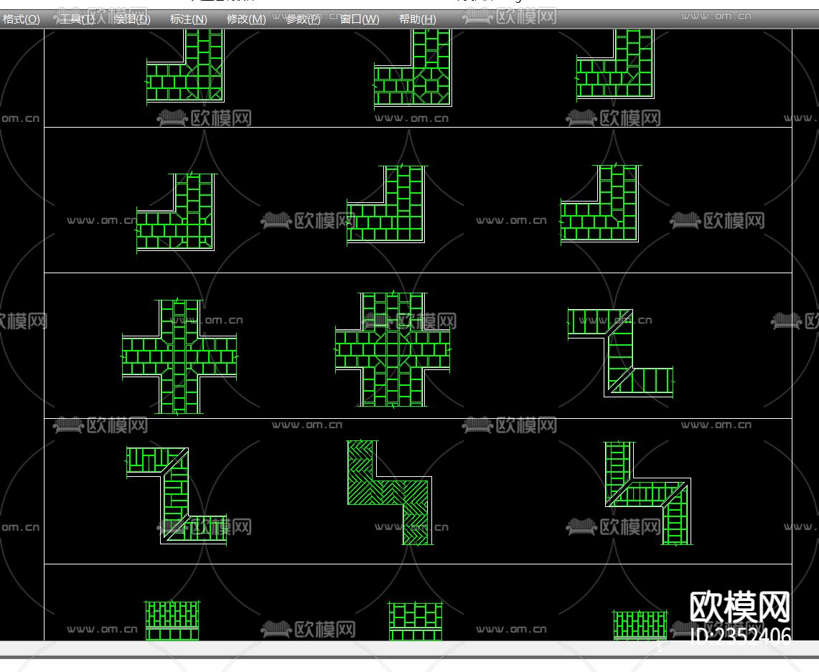The height and width of the screenshot is (672, 819).
Task: Open the 绘图(D) menu
Action: click(x=132, y=19)
